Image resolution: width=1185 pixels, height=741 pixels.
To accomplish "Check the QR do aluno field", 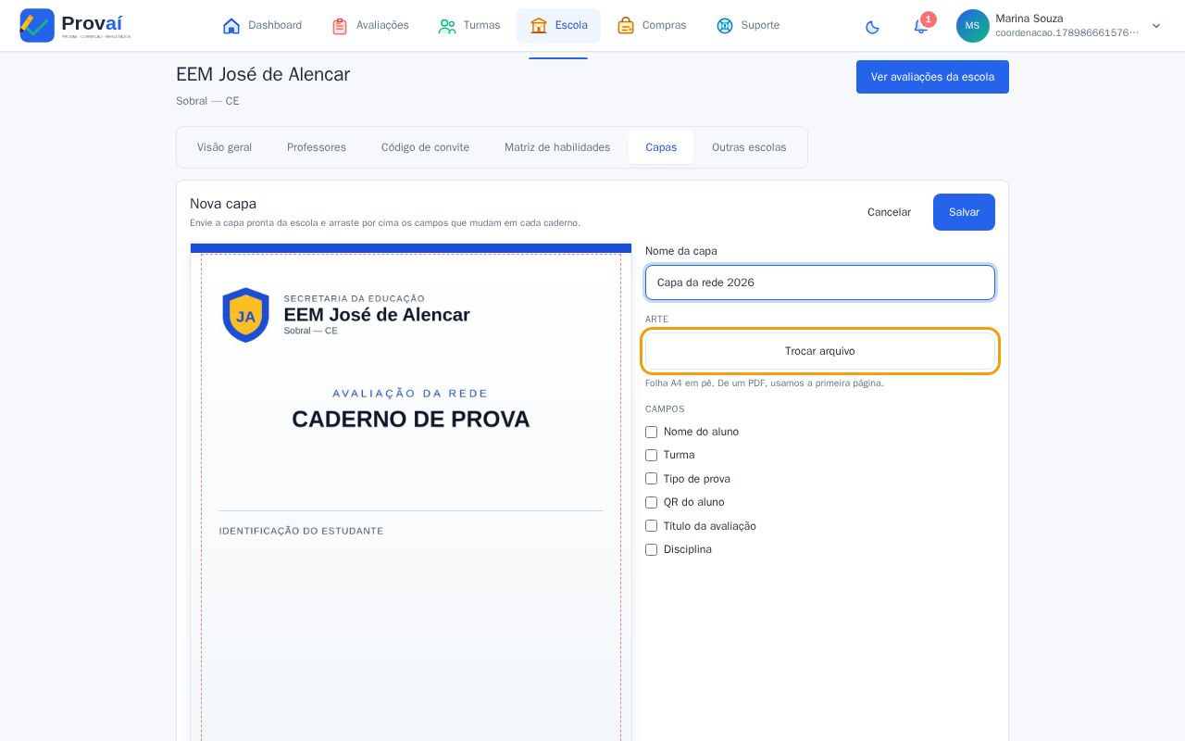I will tap(651, 502).
